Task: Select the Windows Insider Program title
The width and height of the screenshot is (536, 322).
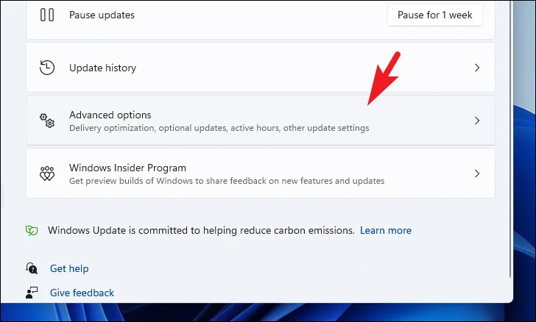Action: [x=127, y=168]
